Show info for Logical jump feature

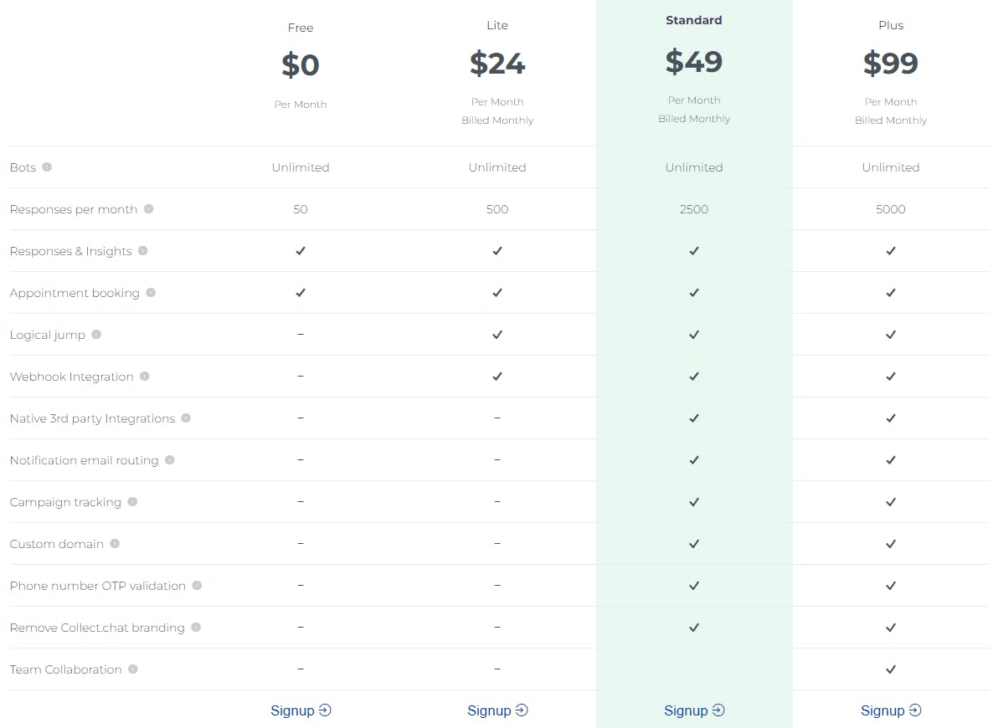click(x=96, y=334)
